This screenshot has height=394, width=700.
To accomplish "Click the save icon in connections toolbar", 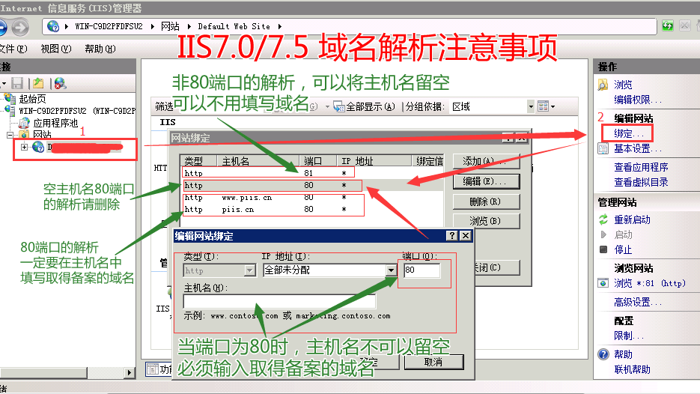I will (17, 84).
